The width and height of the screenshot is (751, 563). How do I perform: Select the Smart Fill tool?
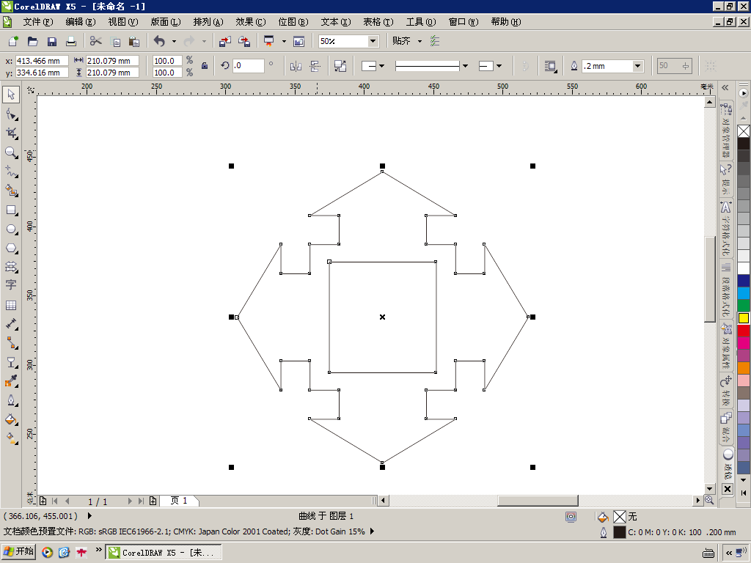(x=11, y=191)
